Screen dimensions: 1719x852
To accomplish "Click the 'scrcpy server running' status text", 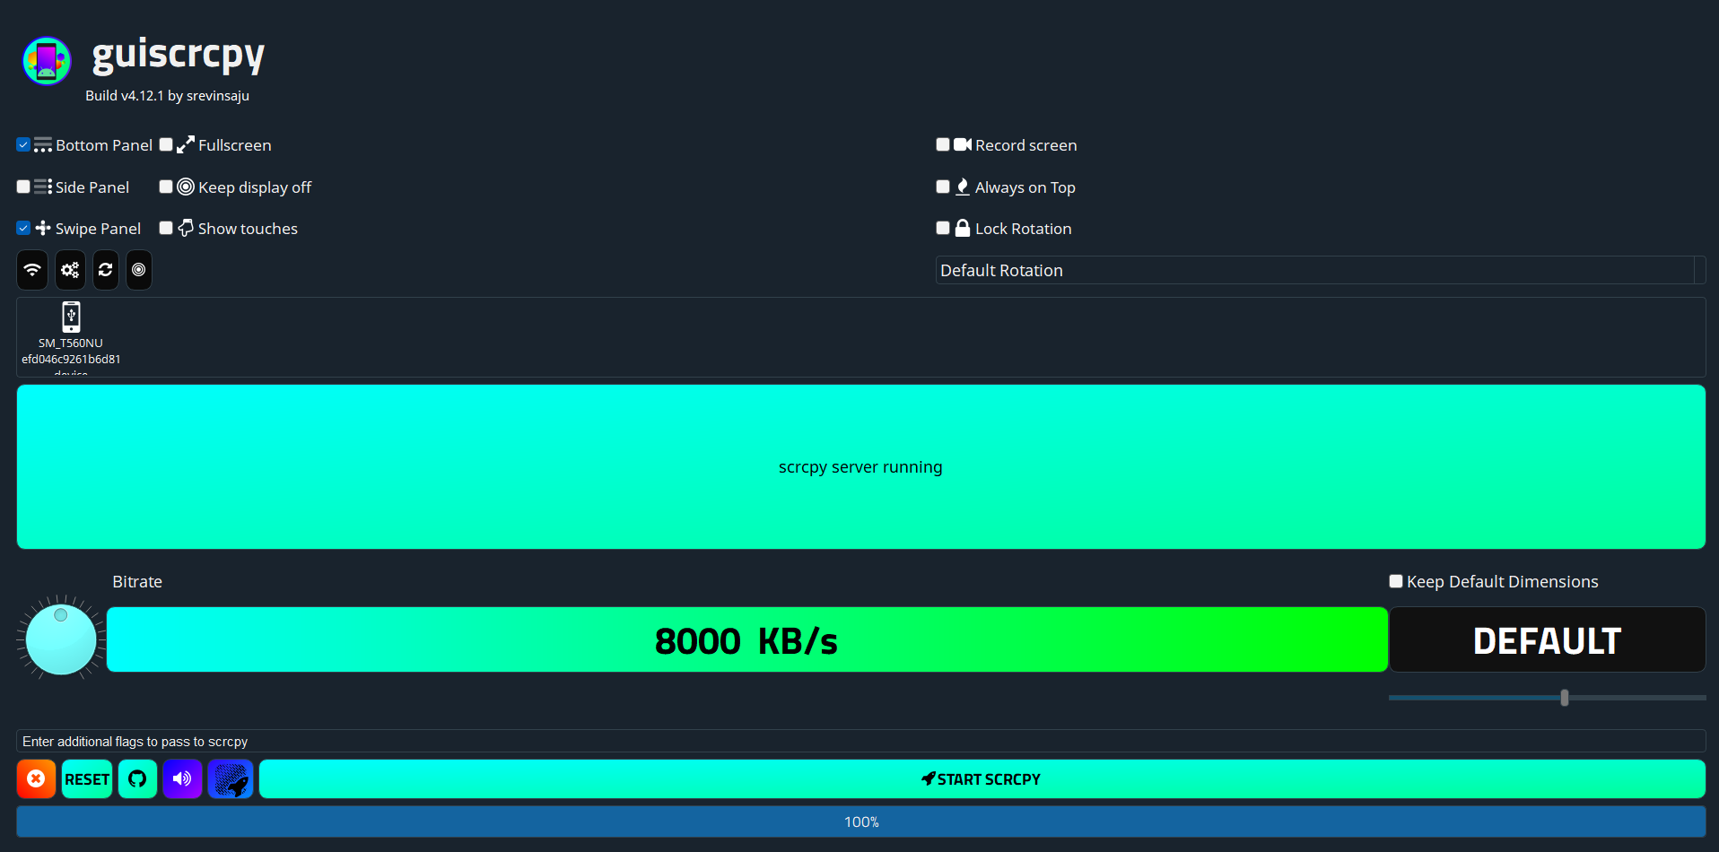I will coord(860,467).
